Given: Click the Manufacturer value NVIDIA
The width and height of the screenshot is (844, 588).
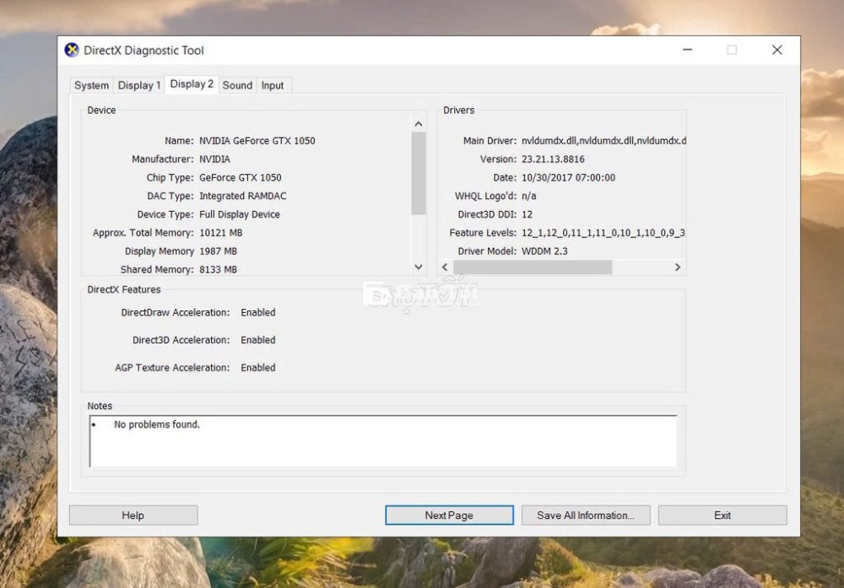Looking at the screenshot, I should [x=214, y=159].
